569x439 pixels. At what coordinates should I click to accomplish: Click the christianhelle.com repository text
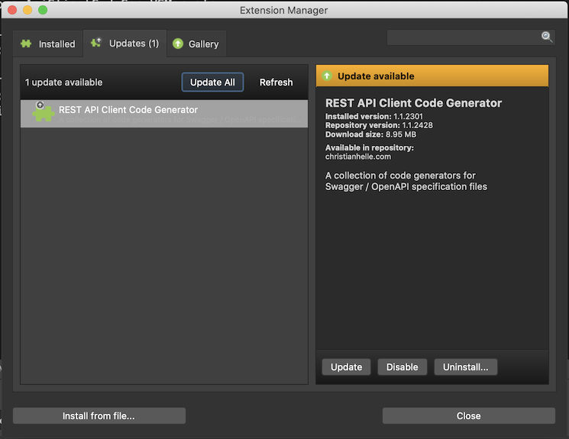click(x=358, y=157)
